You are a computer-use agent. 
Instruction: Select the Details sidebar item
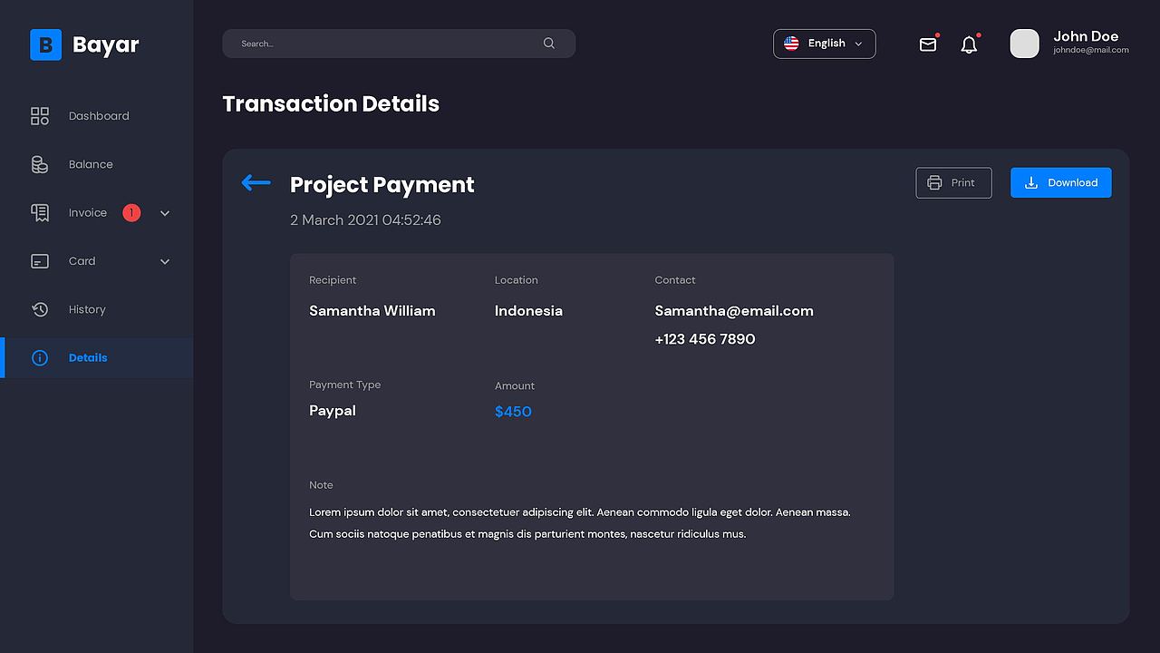point(88,357)
